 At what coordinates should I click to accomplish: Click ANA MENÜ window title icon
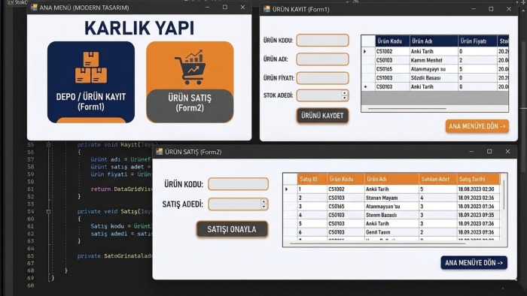(x=34, y=8)
